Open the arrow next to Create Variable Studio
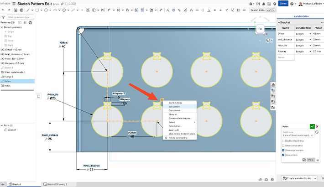Screen dimensions: 324x187 (315, 178)
